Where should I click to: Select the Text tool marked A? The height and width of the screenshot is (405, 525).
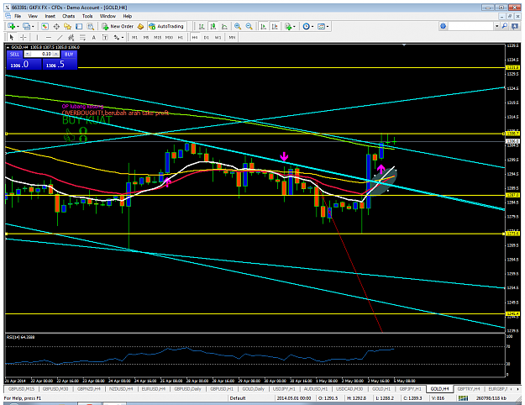point(94,37)
